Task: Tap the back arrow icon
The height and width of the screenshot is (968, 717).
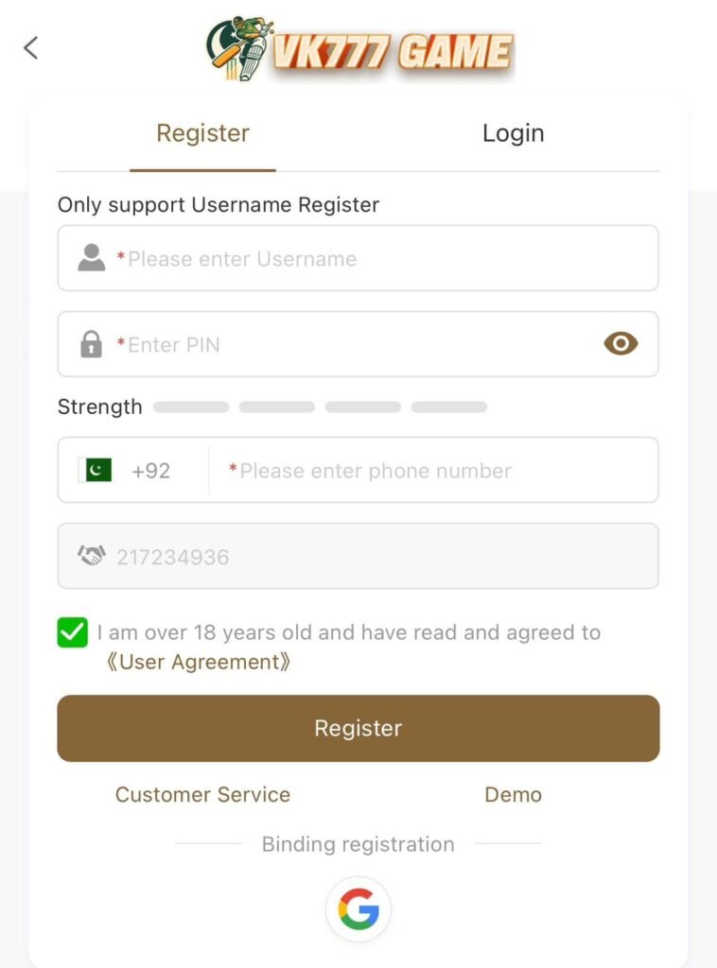Action: 31,48
